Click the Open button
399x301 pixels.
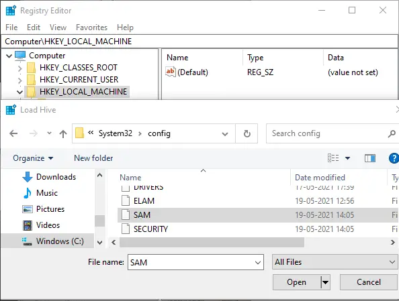[296, 282]
